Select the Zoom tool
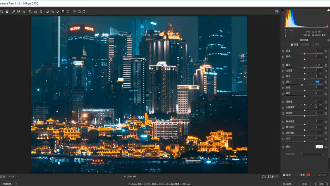 (2, 12)
